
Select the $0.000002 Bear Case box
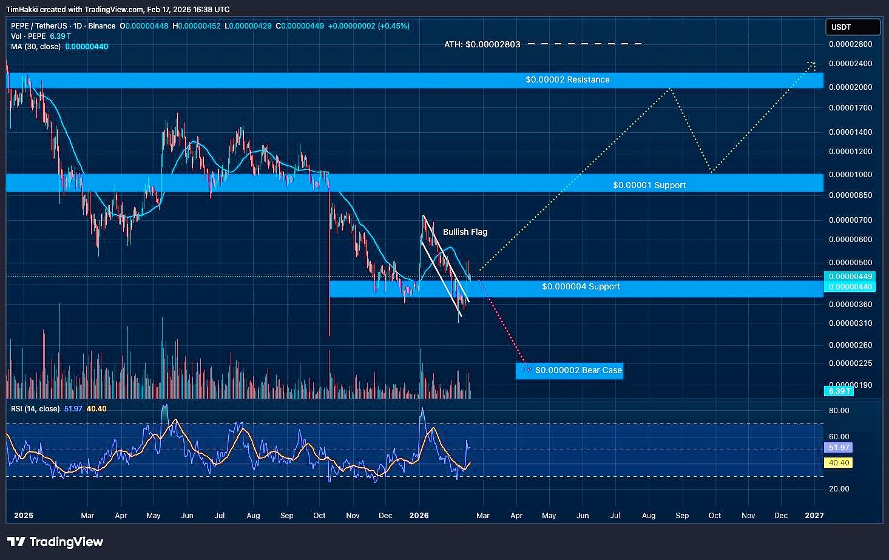569,370
